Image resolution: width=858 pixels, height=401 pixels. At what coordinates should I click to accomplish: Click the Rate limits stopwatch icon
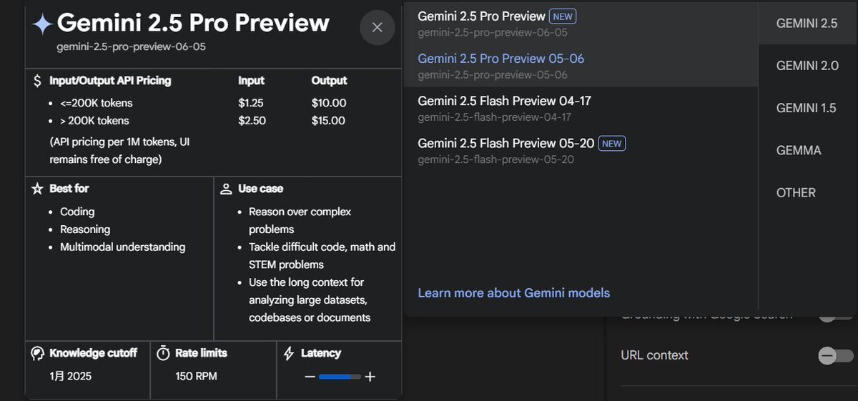coord(163,353)
